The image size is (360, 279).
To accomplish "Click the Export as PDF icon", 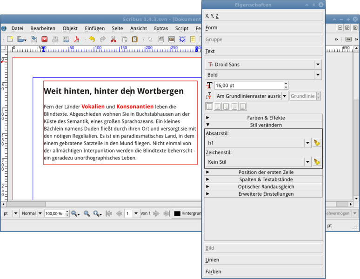I will 77,40.
